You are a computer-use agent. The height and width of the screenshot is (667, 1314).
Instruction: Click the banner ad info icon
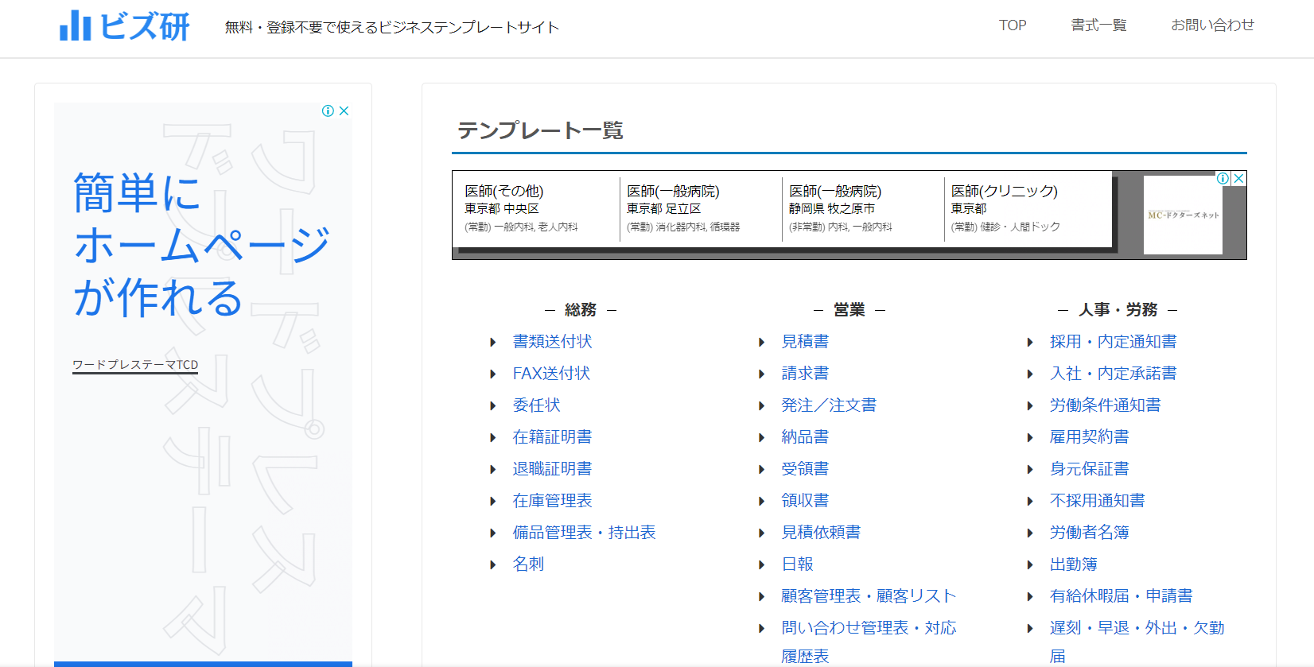1223,179
